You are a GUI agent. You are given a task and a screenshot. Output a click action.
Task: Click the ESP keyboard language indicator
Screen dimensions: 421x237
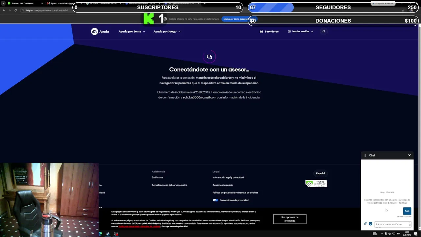[x=399, y=234]
